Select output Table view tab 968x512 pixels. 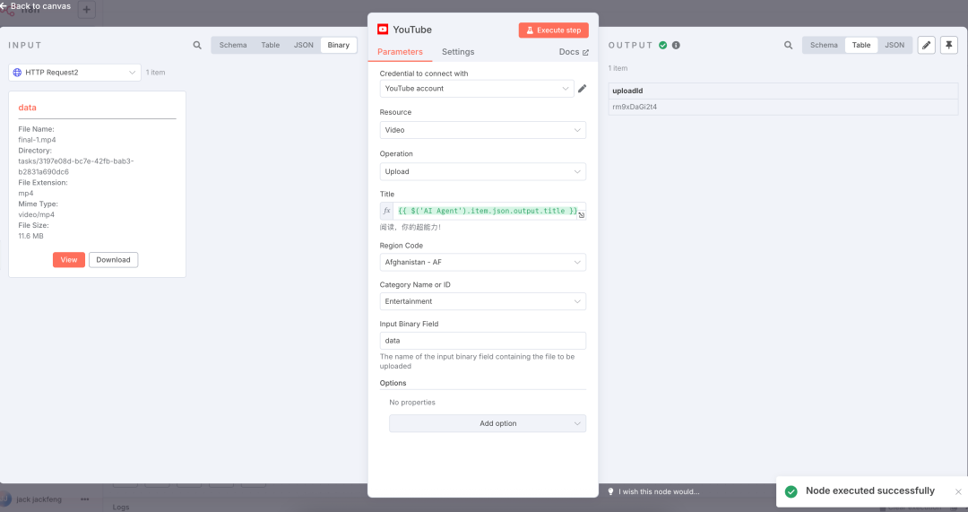pos(861,45)
